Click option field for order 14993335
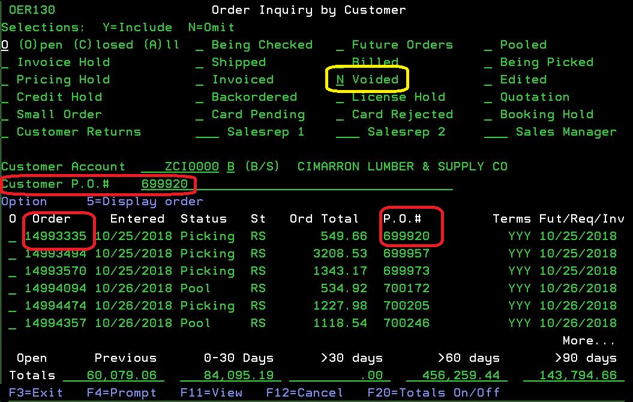The image size is (633, 402). point(12,236)
